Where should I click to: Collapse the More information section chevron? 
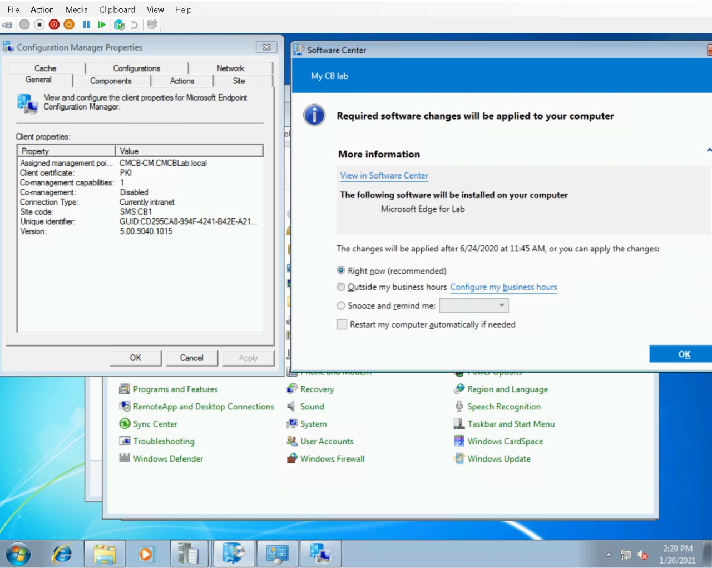coord(709,150)
